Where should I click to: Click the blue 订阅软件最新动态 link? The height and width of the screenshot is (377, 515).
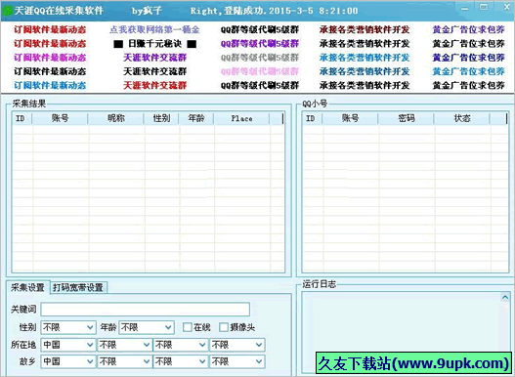50,85
